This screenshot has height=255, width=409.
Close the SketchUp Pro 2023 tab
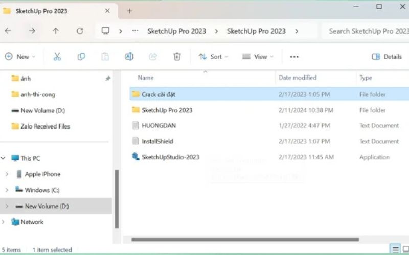coord(107,11)
